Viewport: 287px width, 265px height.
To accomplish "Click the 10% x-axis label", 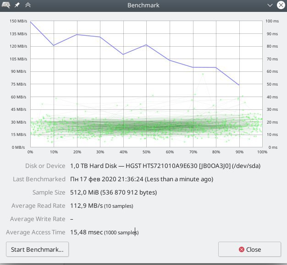I will [54, 152].
